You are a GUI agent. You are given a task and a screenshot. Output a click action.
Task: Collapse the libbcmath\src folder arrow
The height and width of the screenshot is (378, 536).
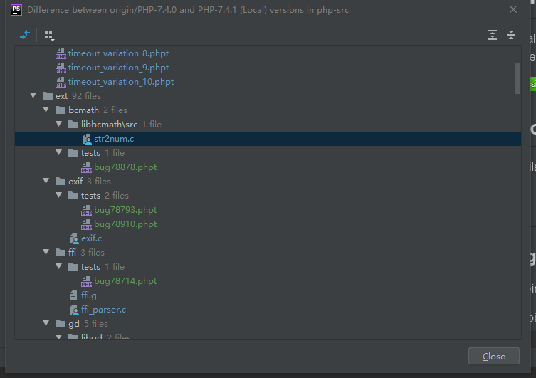[59, 124]
